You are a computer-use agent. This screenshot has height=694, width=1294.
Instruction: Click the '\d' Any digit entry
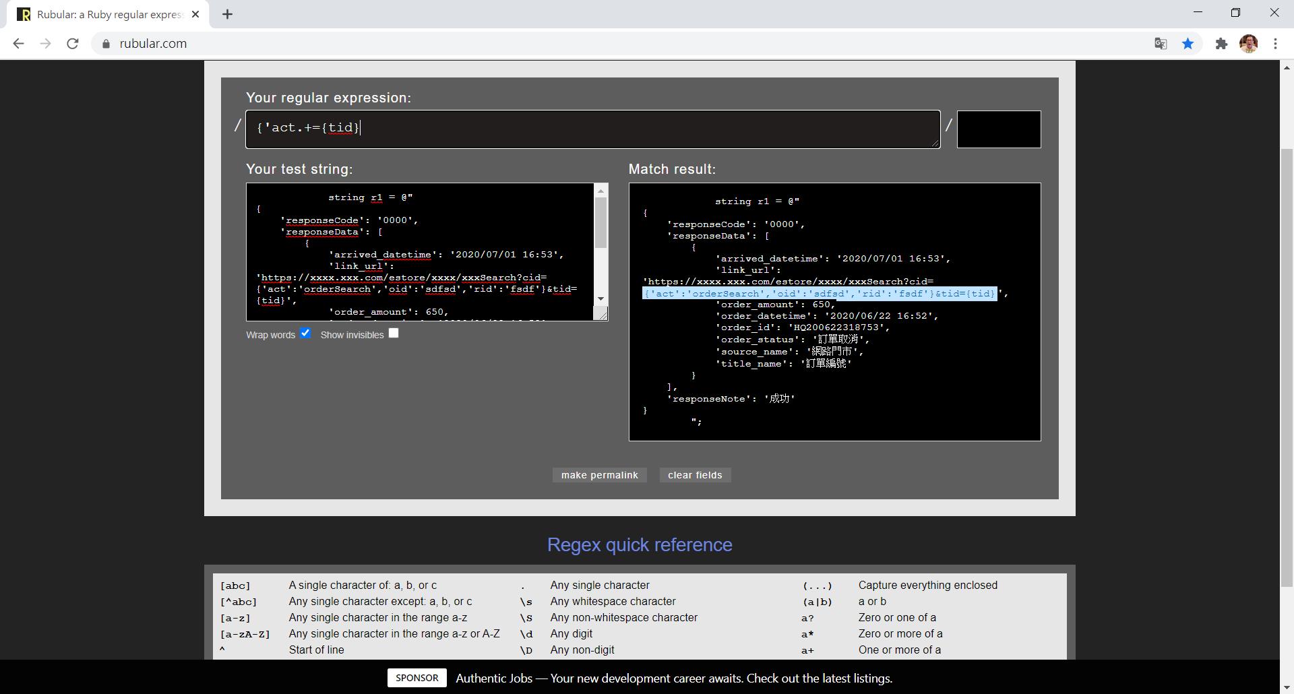tap(526, 634)
